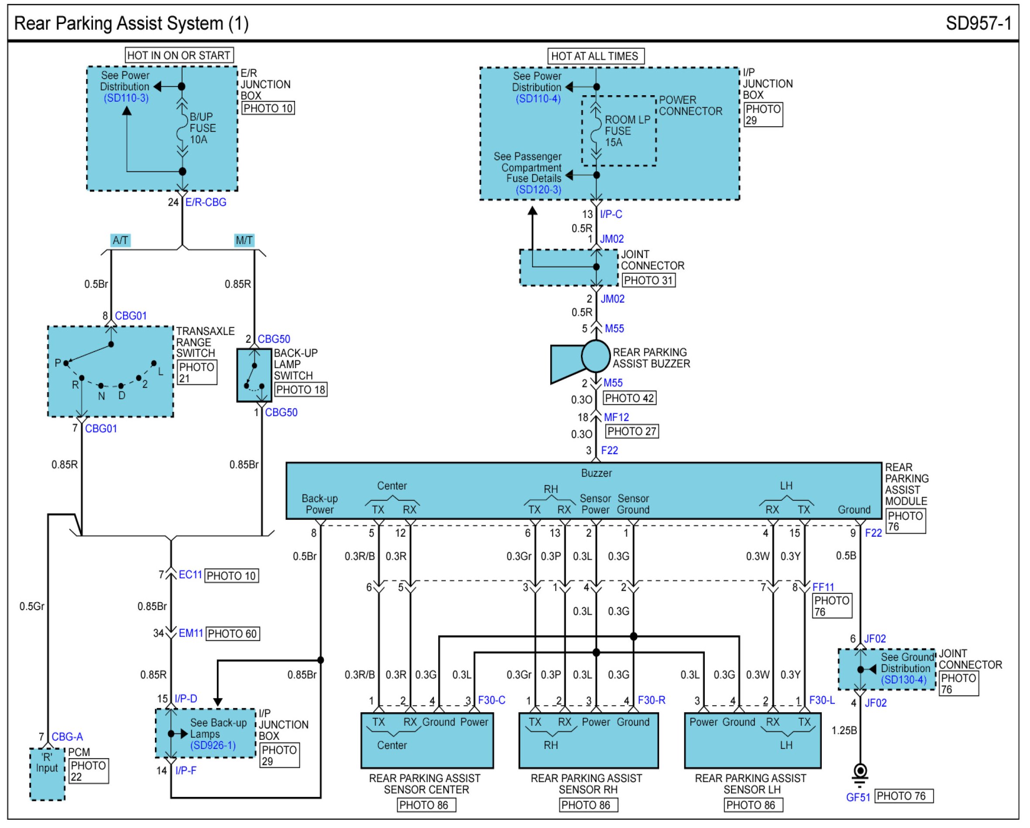Select the M/T variant label

(244, 240)
